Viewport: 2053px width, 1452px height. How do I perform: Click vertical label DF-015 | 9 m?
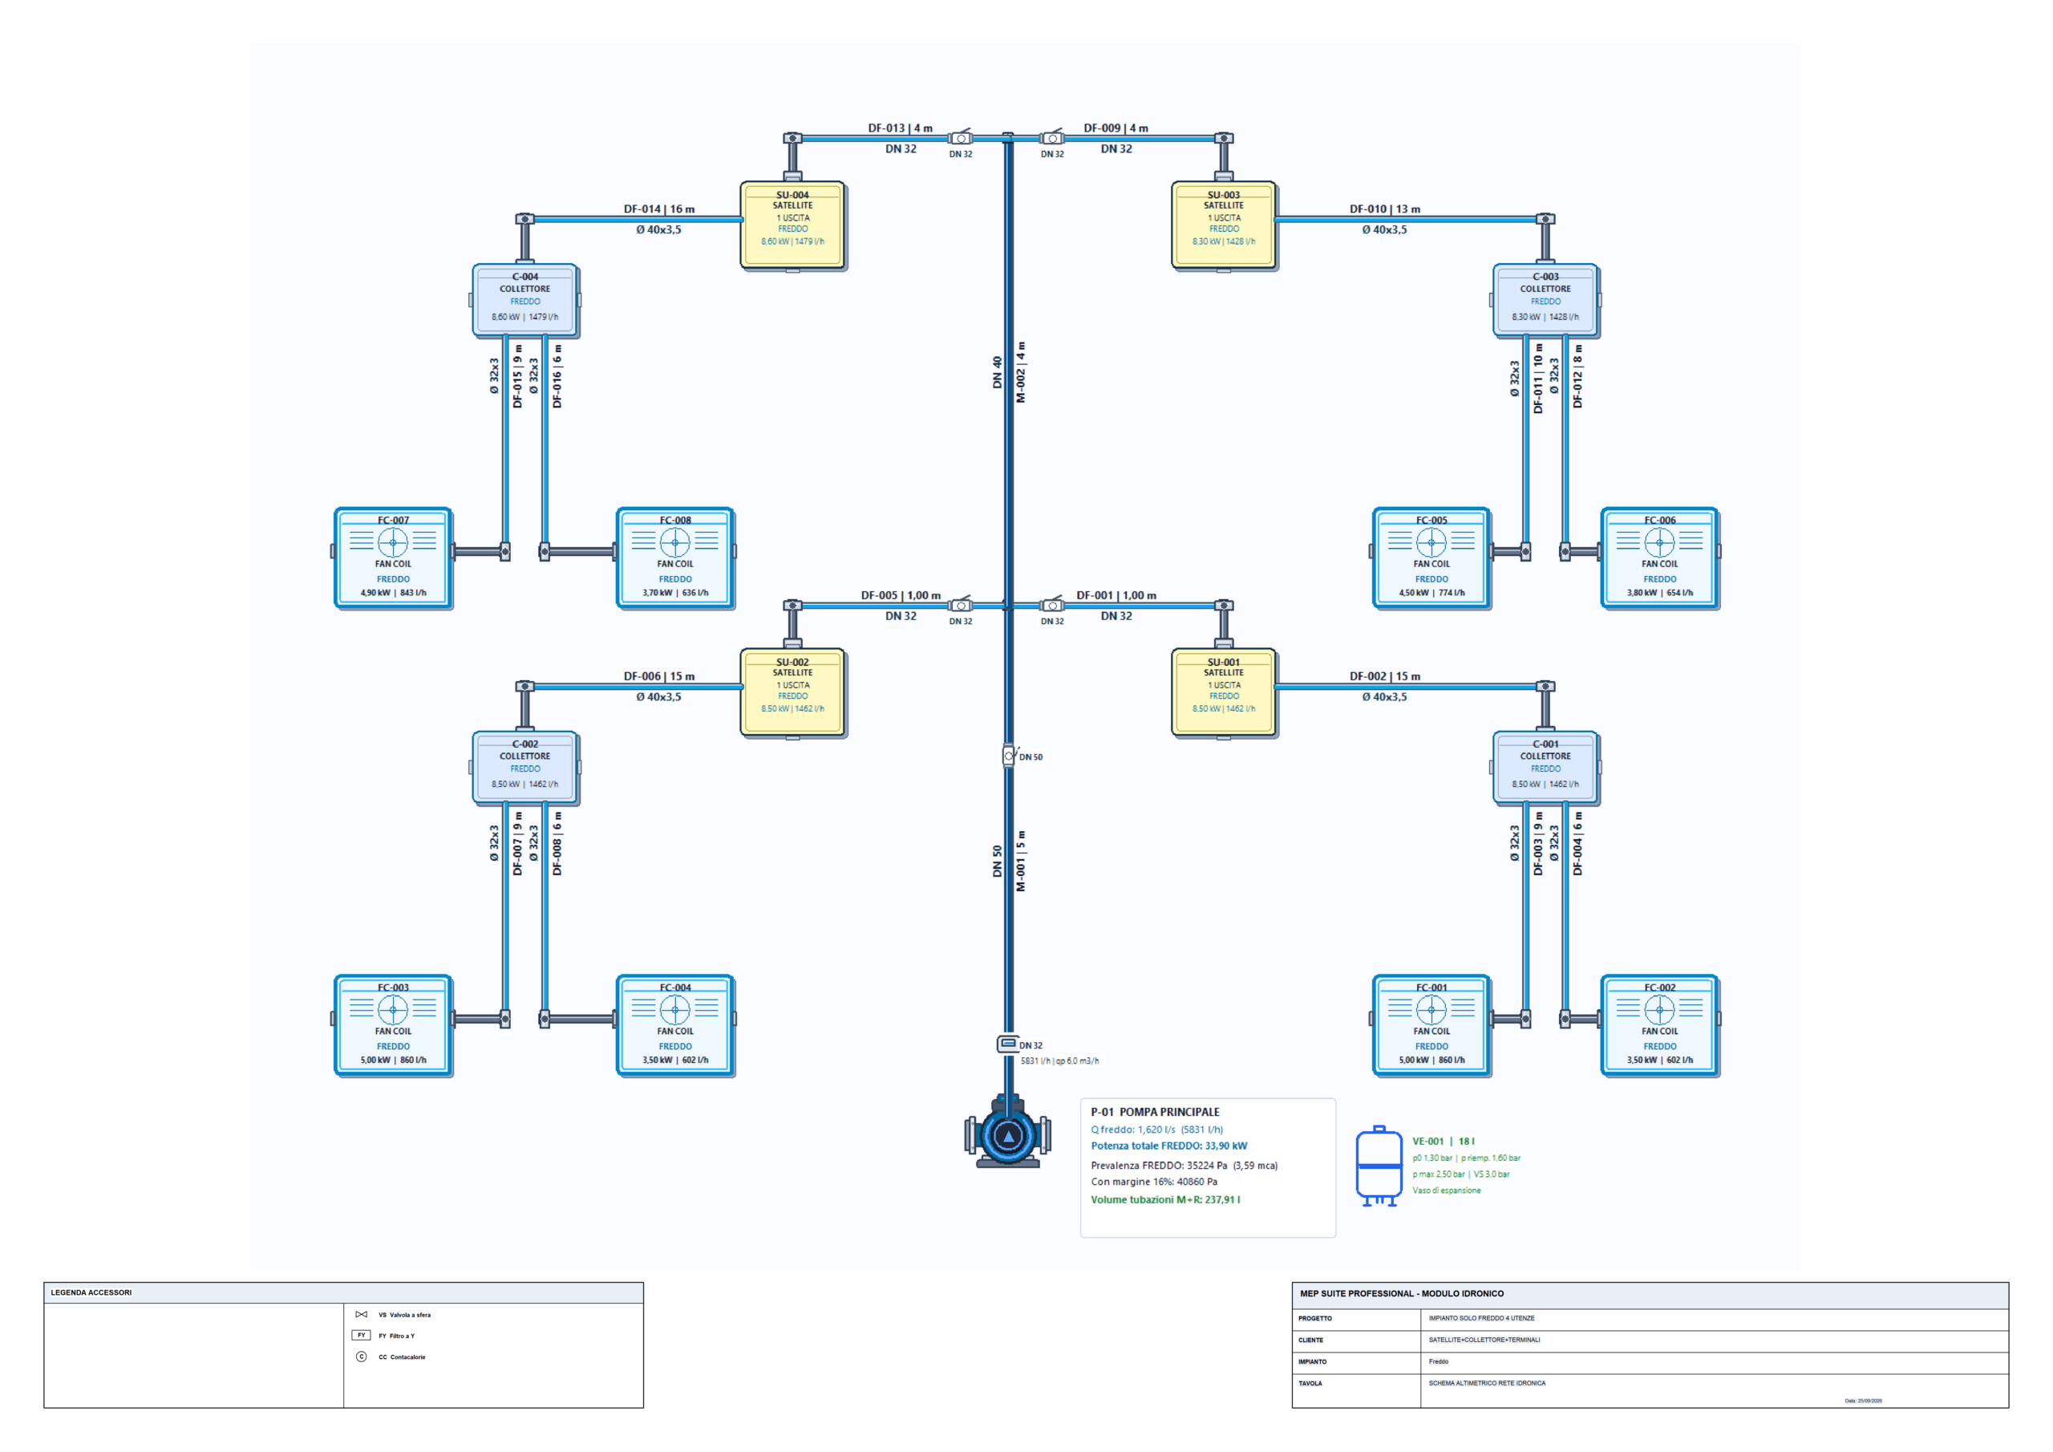point(516,377)
